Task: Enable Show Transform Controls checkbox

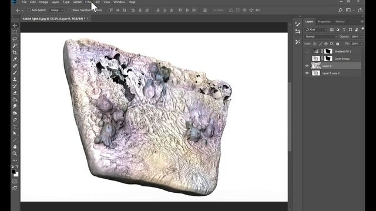Action: tap(70, 11)
